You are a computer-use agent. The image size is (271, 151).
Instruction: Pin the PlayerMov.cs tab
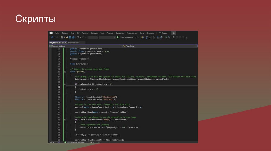[x=63, y=42]
